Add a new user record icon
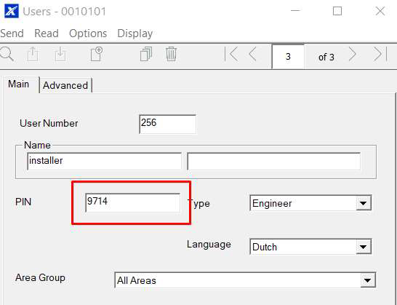The height and width of the screenshot is (305, 397). click(x=97, y=54)
